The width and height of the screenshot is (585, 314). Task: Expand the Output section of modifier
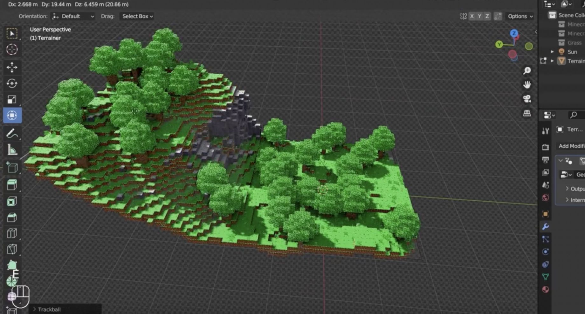coord(567,189)
